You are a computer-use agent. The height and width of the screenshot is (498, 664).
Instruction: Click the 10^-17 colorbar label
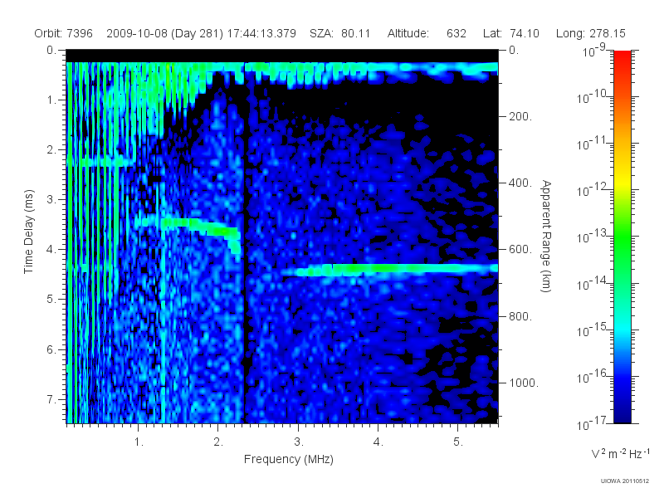pos(593,424)
